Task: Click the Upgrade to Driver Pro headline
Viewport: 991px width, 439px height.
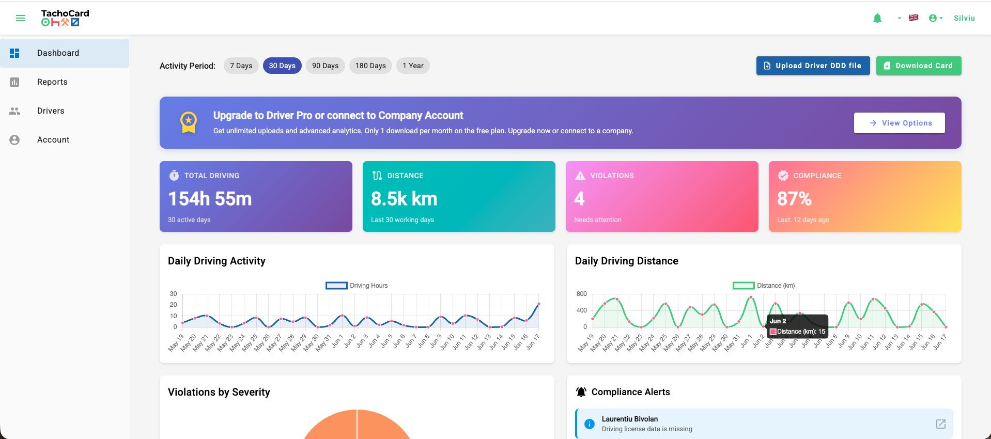Action: click(x=338, y=115)
